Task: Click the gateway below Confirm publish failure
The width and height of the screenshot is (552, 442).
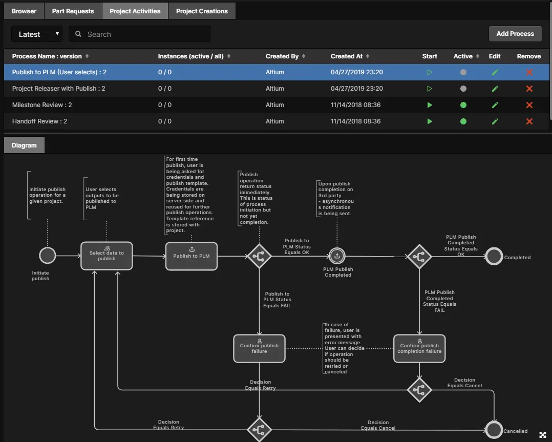Action: click(260, 430)
